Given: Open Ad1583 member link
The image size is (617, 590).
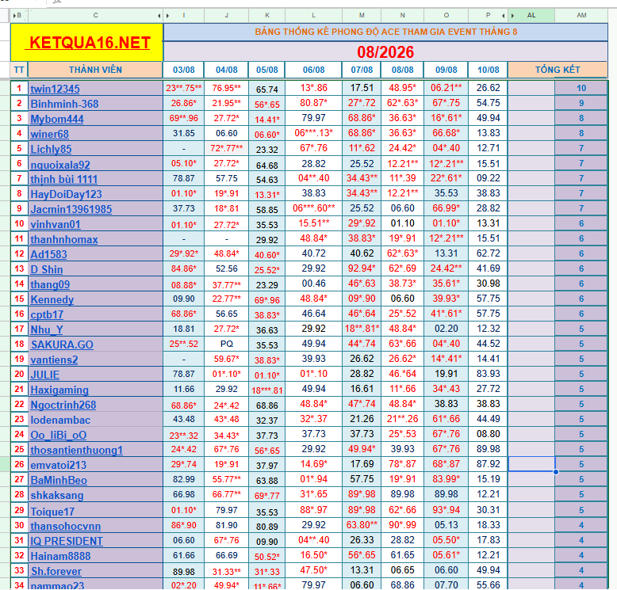Looking at the screenshot, I should (x=49, y=254).
